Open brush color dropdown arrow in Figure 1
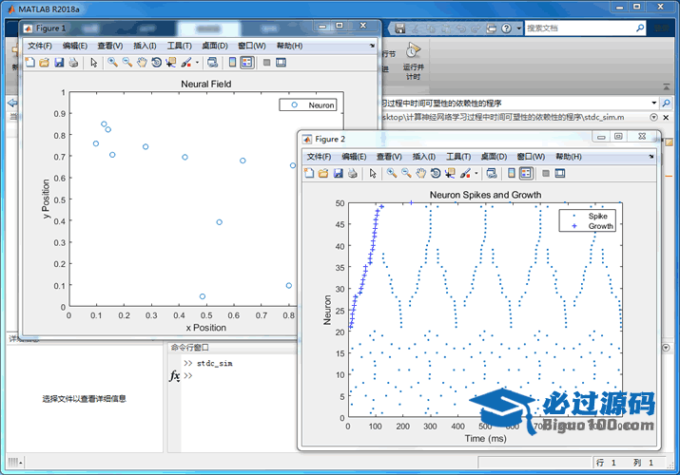680x475 pixels. (197, 63)
